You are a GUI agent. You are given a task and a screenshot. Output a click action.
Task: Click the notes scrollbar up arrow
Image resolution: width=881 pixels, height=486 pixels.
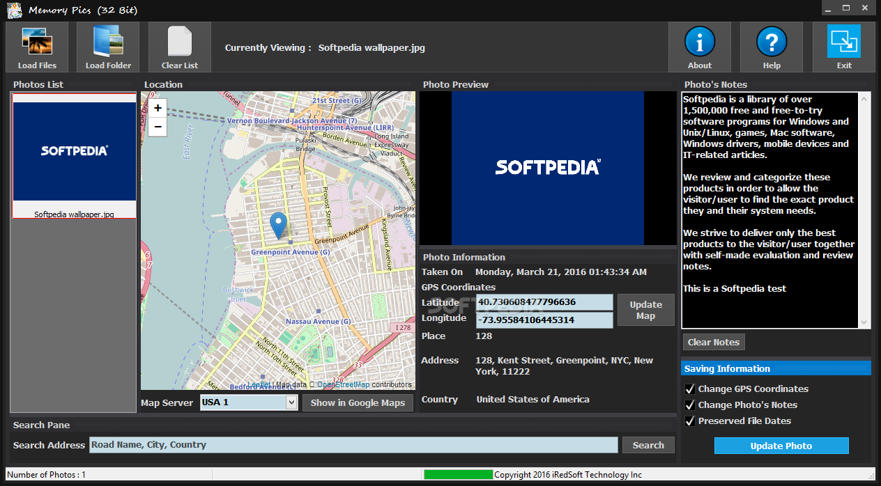coord(865,98)
